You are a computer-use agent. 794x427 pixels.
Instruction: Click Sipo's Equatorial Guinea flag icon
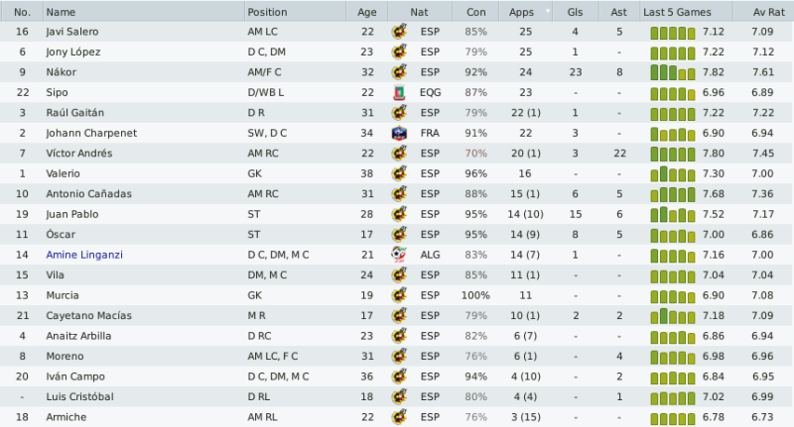click(x=399, y=92)
